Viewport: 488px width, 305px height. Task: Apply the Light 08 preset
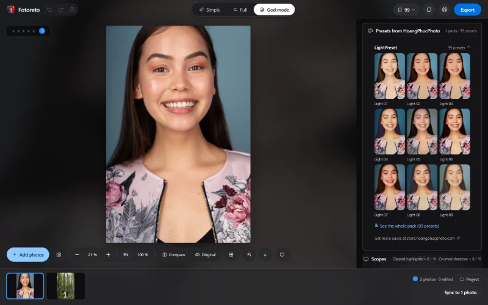(x=422, y=187)
